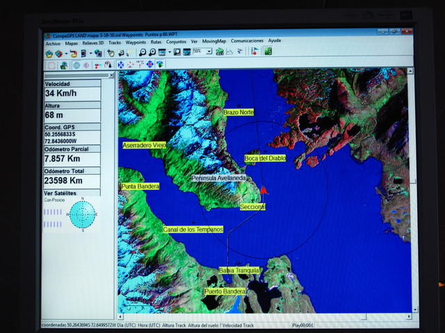
Task: Click the camera zoom window tool
Action: pos(120,53)
